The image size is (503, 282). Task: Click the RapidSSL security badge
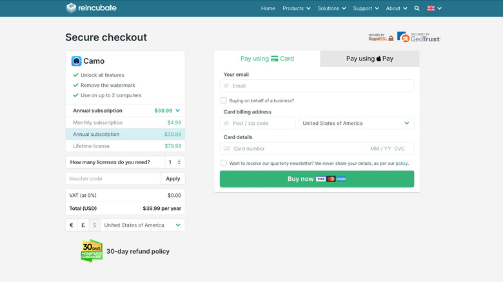pyautogui.click(x=380, y=37)
